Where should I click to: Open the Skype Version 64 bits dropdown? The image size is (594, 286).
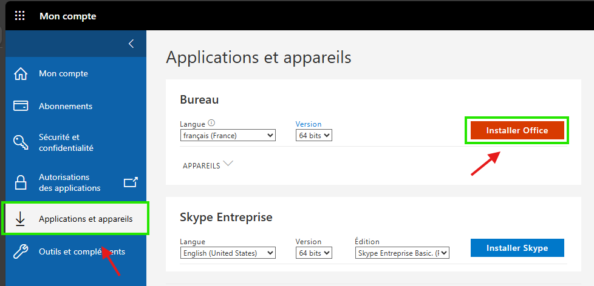tap(313, 253)
